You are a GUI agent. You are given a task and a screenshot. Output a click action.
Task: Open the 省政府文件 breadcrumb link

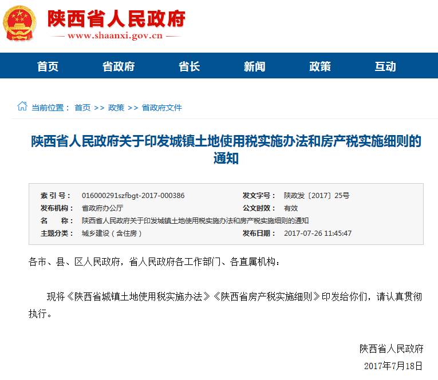click(161, 108)
